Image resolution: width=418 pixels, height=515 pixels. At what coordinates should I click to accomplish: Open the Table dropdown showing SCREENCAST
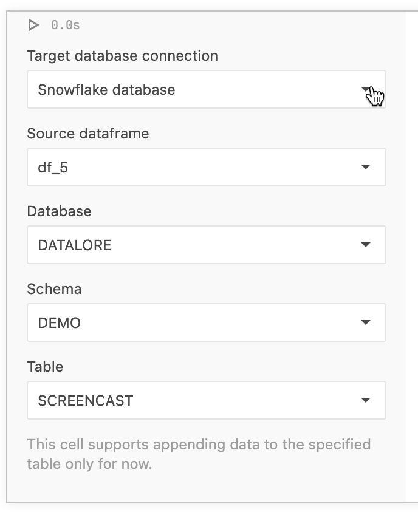point(207,400)
